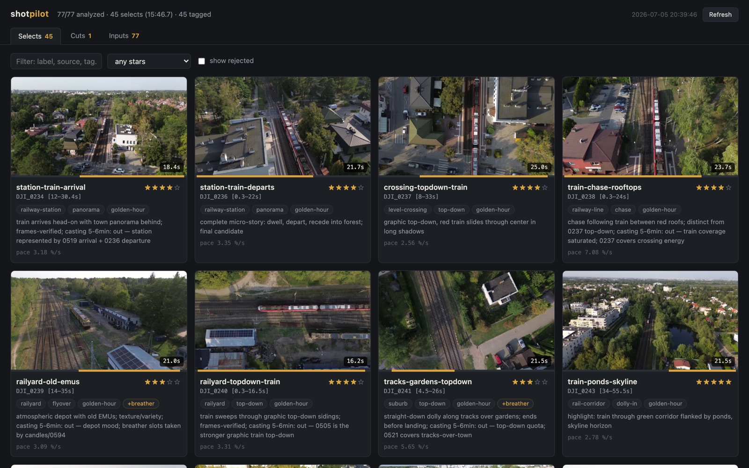The width and height of the screenshot is (749, 468).
Task: Click segment bar under train-ponds-skyline thumbnail
Action: [702, 371]
